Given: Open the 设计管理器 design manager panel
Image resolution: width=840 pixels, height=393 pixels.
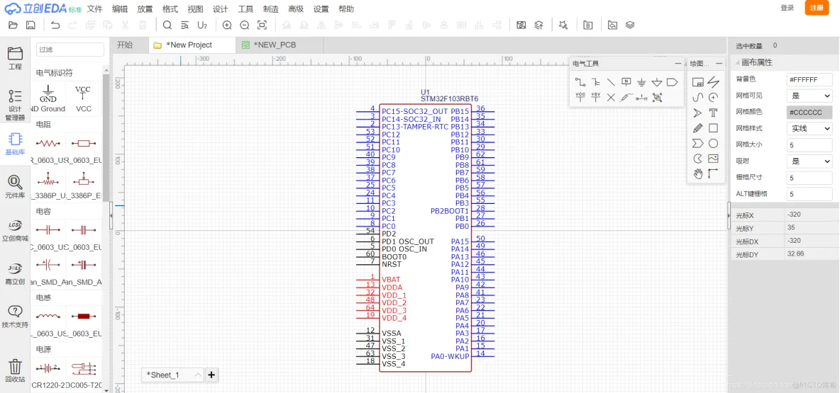Looking at the screenshot, I should 15,104.
